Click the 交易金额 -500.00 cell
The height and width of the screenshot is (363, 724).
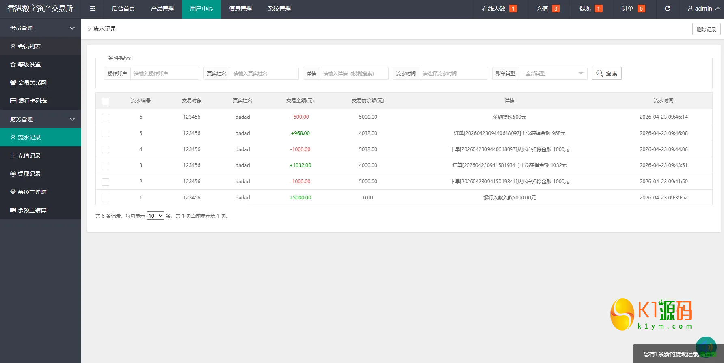(300, 117)
